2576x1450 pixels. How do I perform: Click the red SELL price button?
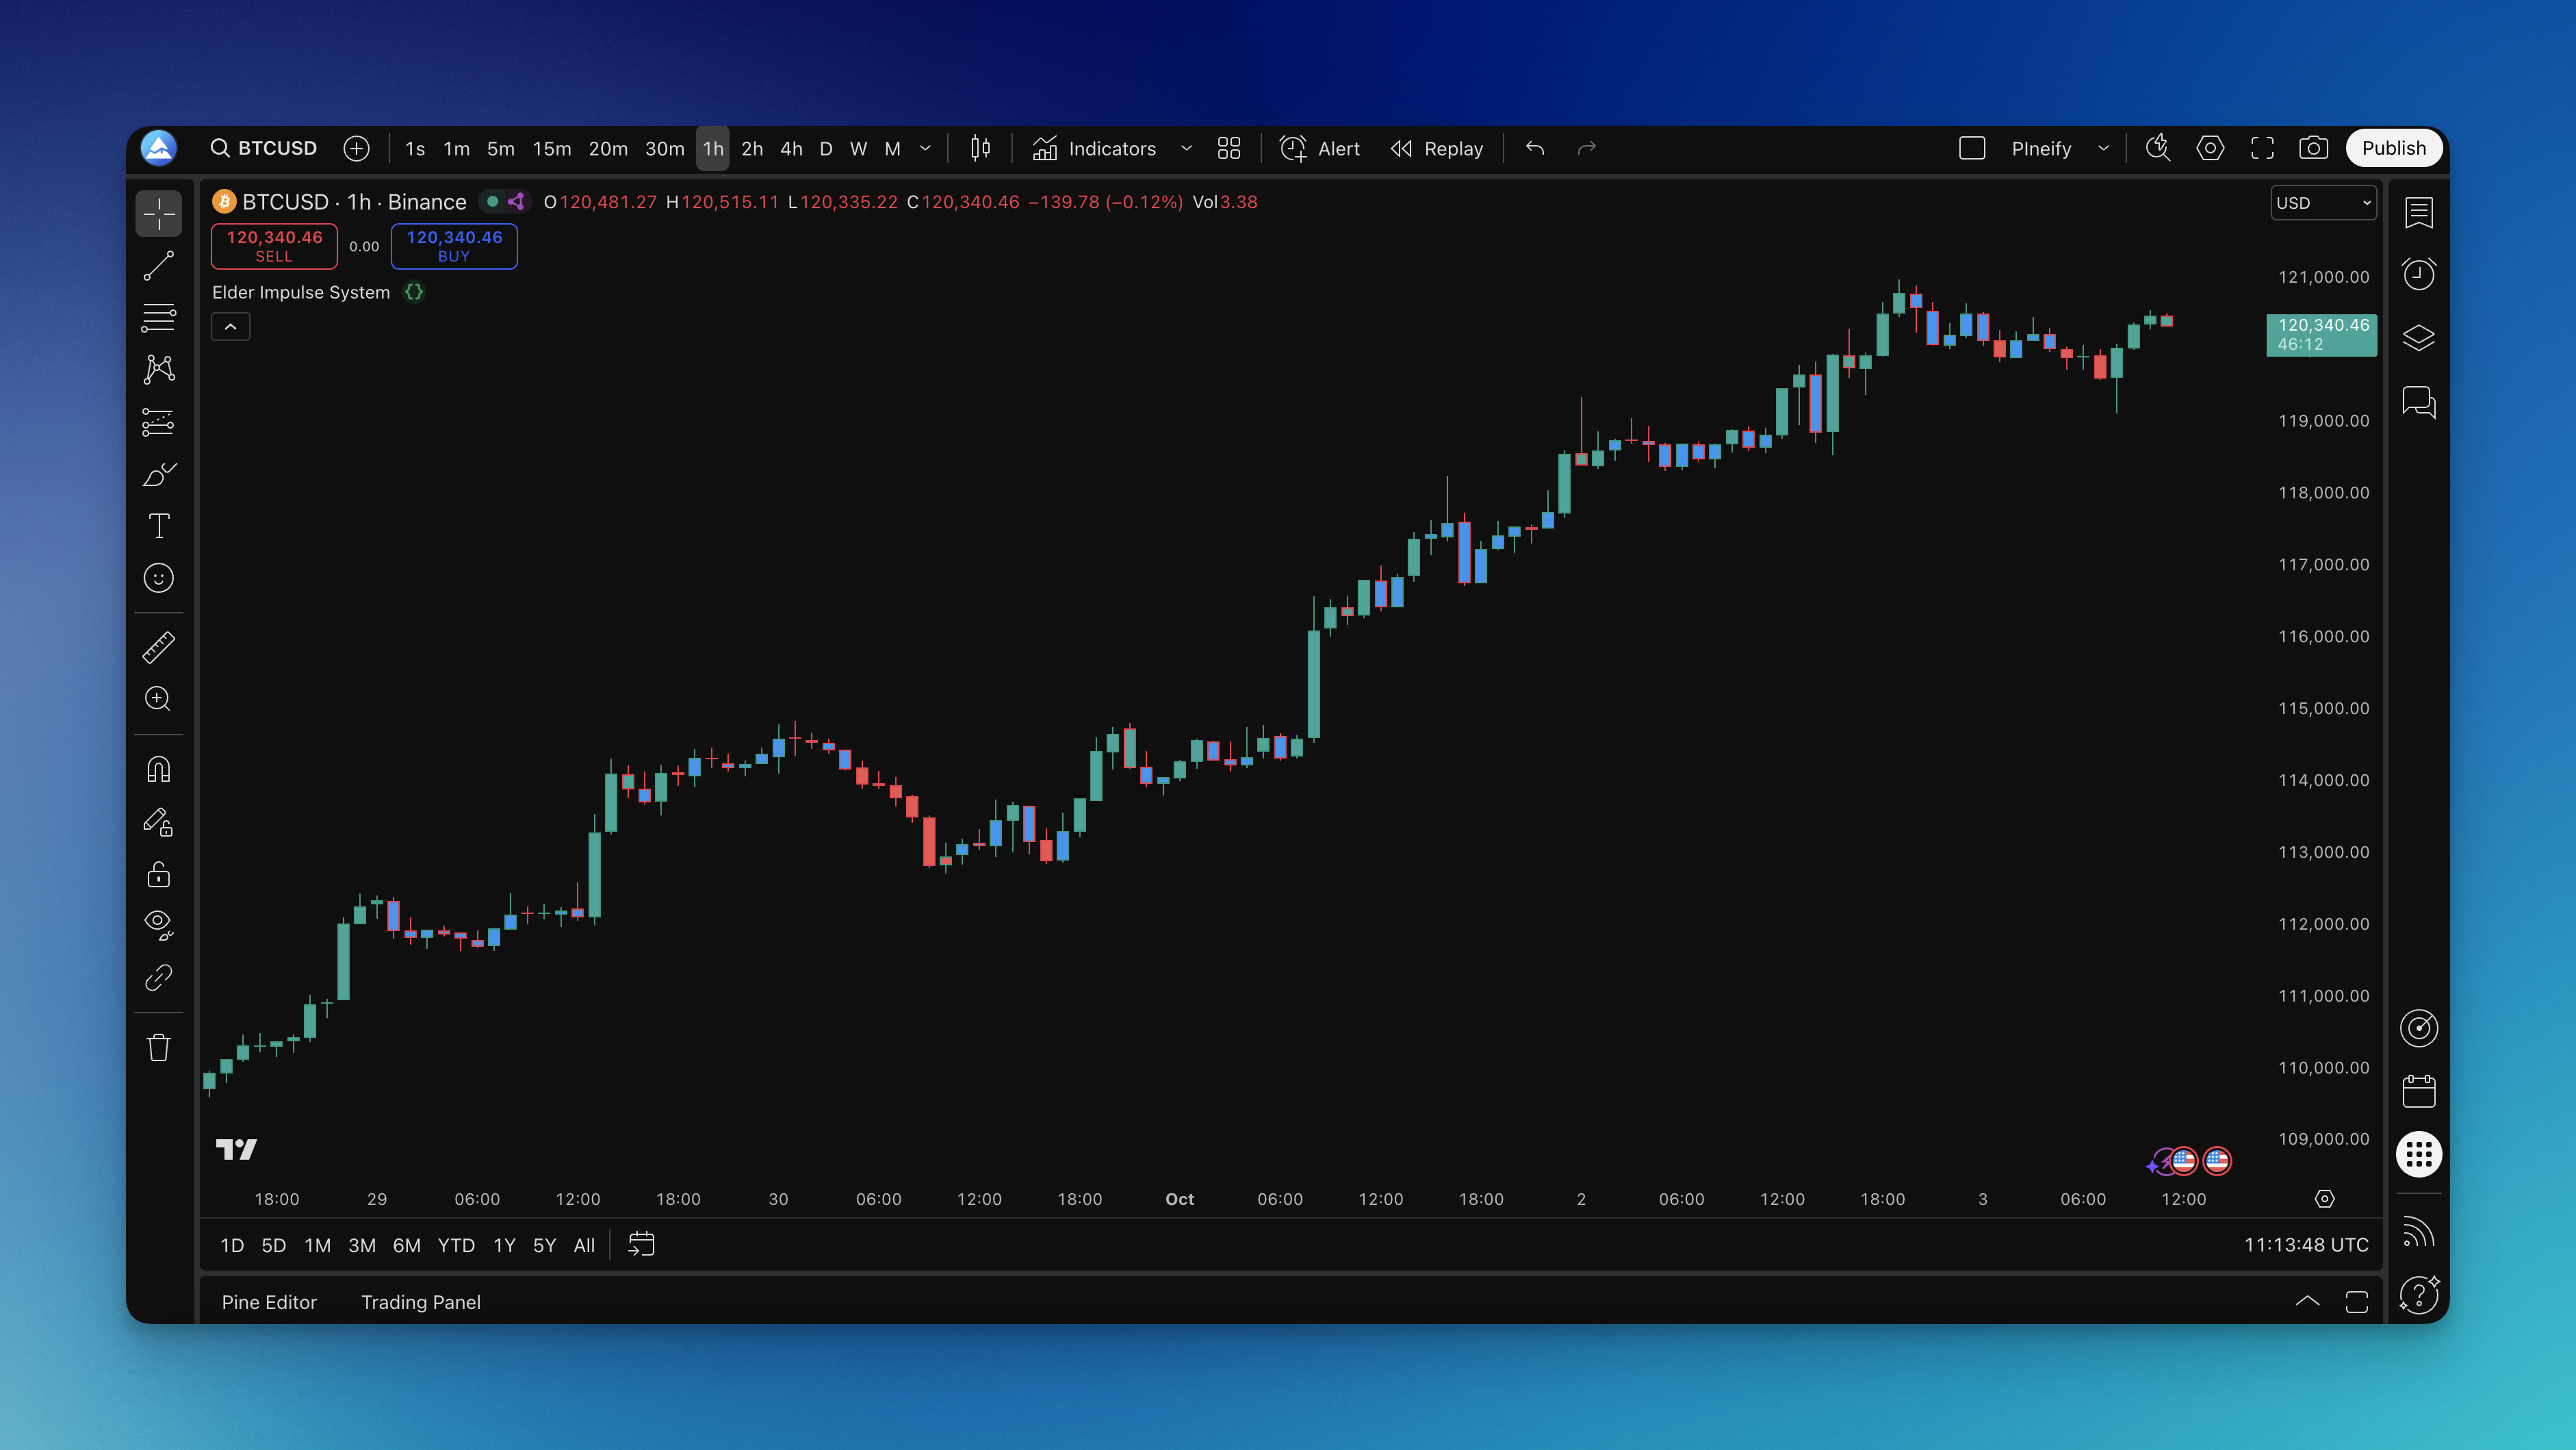(x=274, y=246)
